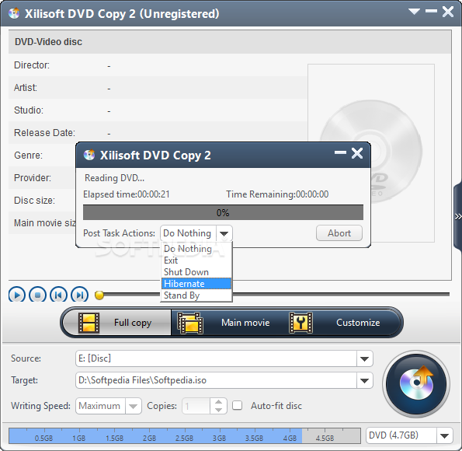Viewport: 462px width, 451px height.
Task: Open the Writing Speed dropdown
Action: click(x=134, y=406)
